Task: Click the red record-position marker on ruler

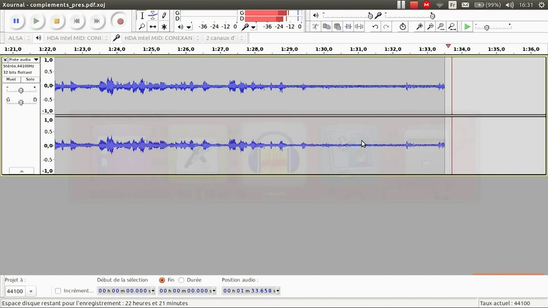Action: pyautogui.click(x=448, y=46)
